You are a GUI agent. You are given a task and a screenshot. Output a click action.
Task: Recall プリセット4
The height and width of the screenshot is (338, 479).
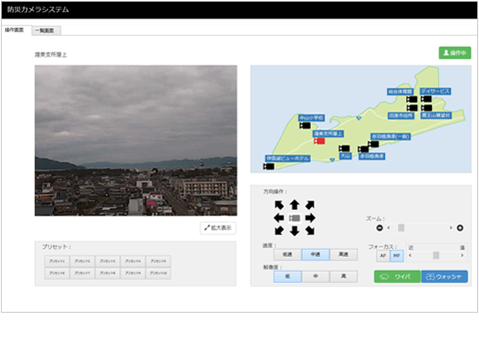pos(133,261)
